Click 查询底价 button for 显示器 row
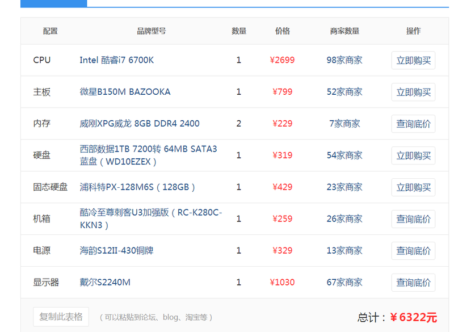This screenshot has width=454, height=332. (x=413, y=283)
